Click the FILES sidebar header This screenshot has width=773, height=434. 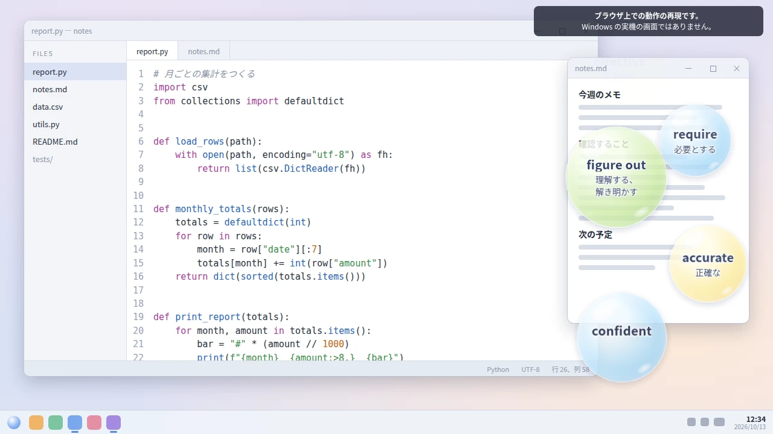pyautogui.click(x=43, y=54)
